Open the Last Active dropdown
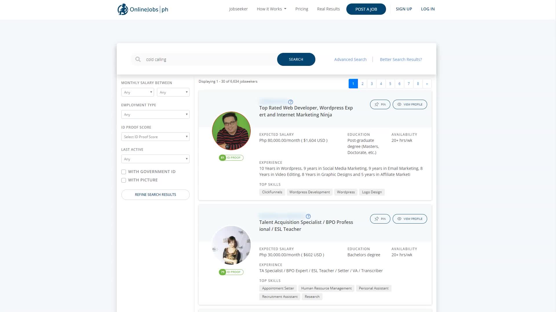Image resolution: width=556 pixels, height=312 pixels. click(155, 159)
